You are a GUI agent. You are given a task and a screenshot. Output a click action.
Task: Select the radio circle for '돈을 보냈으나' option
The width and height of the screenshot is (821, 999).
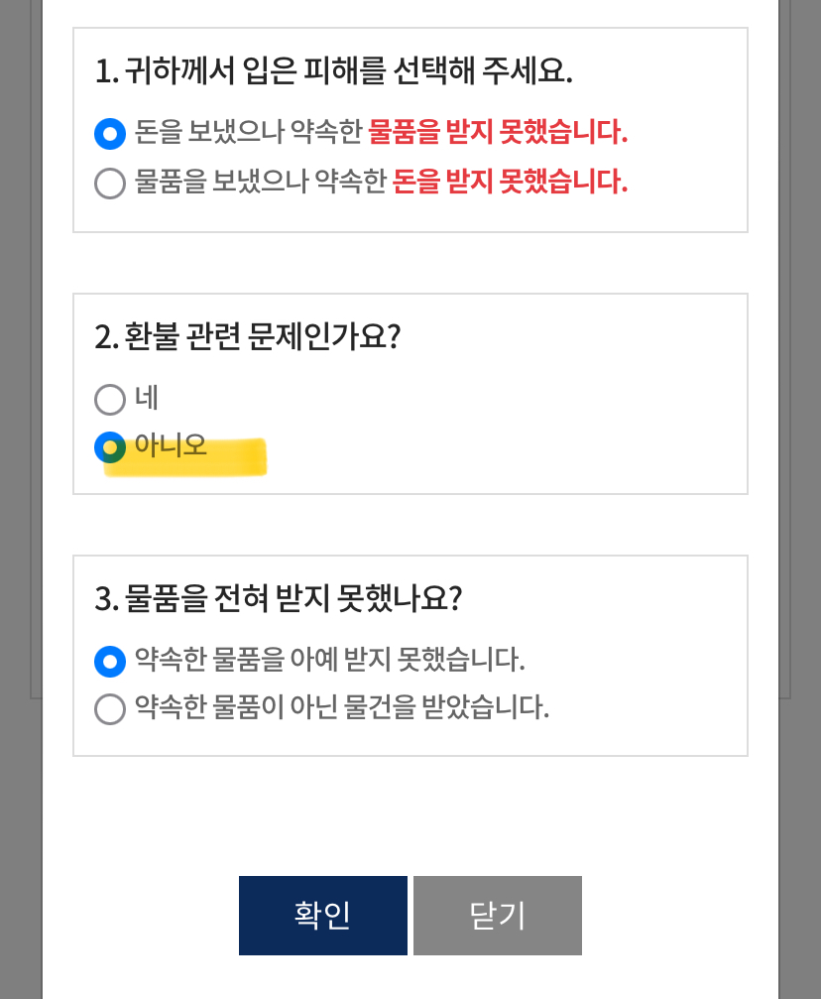(109, 133)
